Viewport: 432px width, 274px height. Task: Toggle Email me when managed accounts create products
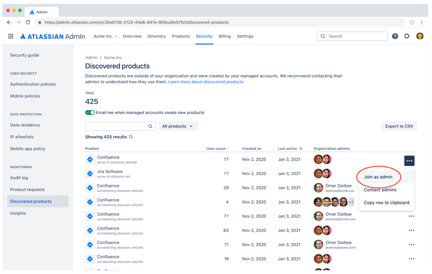(90, 113)
